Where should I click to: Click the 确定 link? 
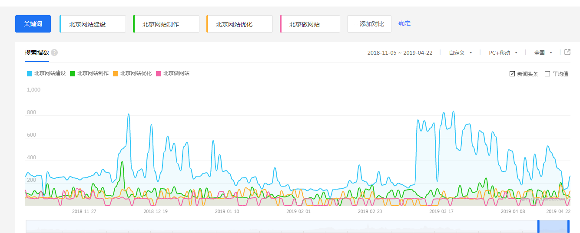[x=404, y=23]
